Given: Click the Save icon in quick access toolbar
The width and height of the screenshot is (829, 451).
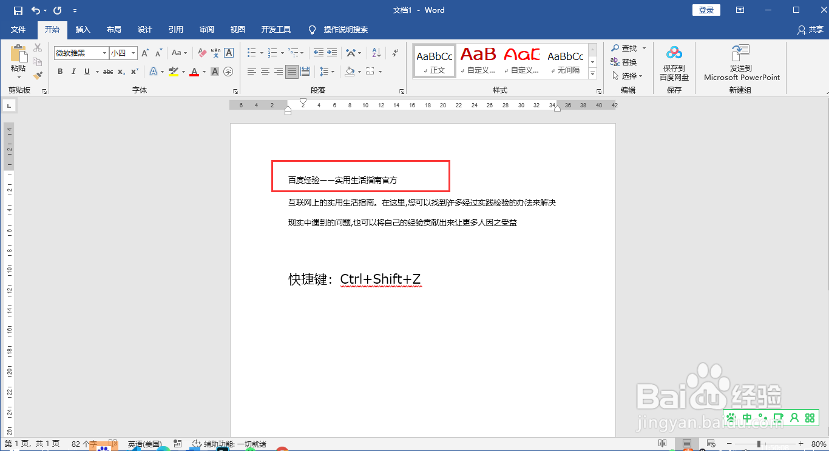Looking at the screenshot, I should click(x=18, y=10).
